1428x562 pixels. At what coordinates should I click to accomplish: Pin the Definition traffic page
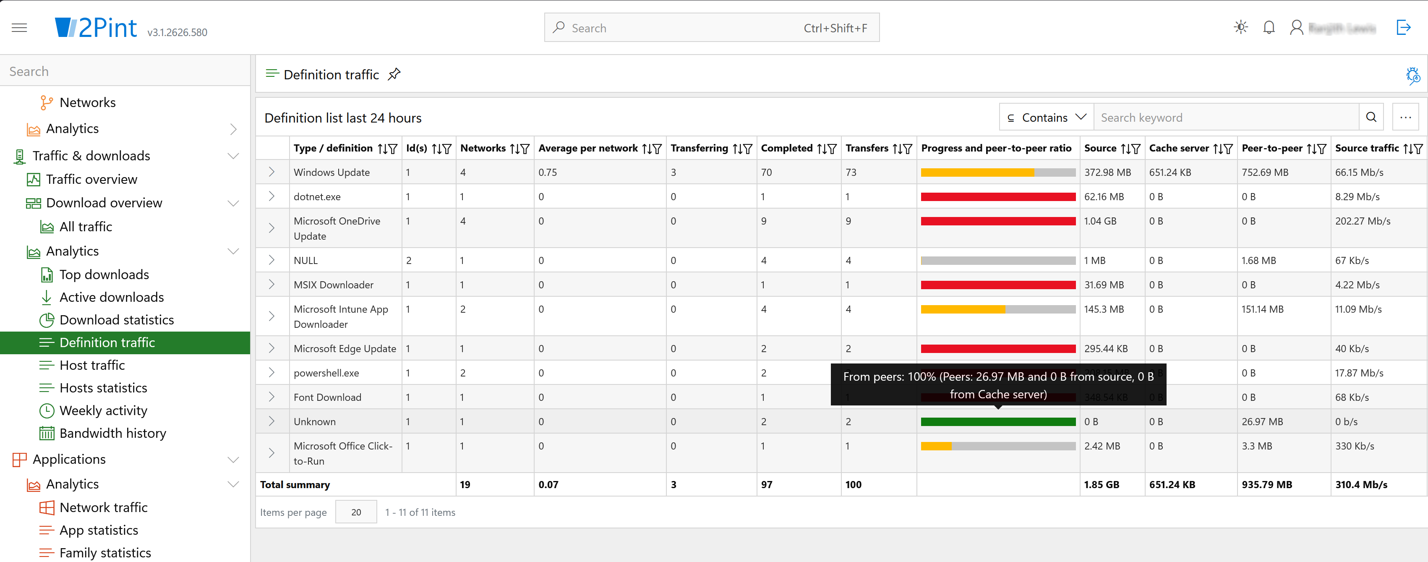point(394,74)
